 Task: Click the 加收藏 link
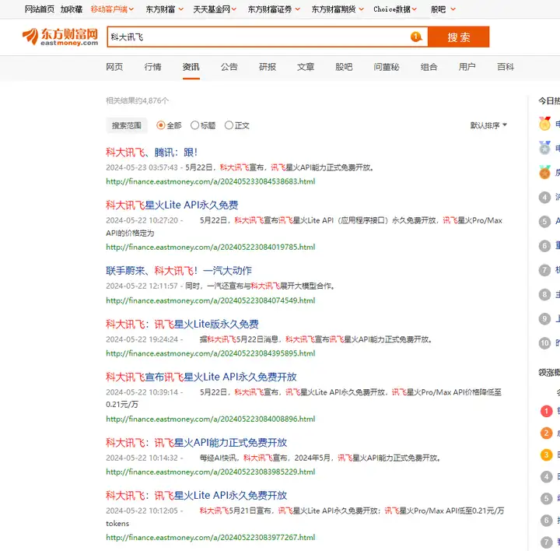coord(72,9)
